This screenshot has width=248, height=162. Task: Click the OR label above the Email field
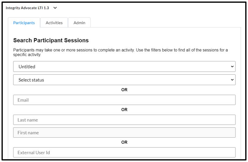[x=124, y=90]
